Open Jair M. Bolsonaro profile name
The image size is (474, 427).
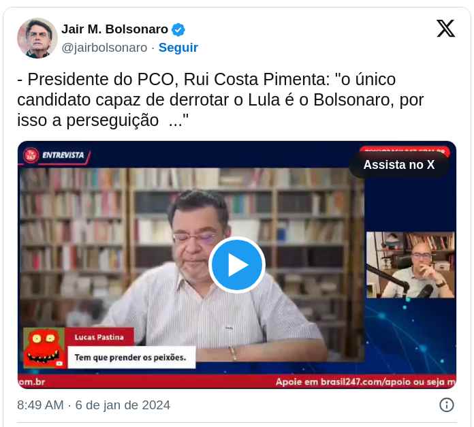point(114,29)
